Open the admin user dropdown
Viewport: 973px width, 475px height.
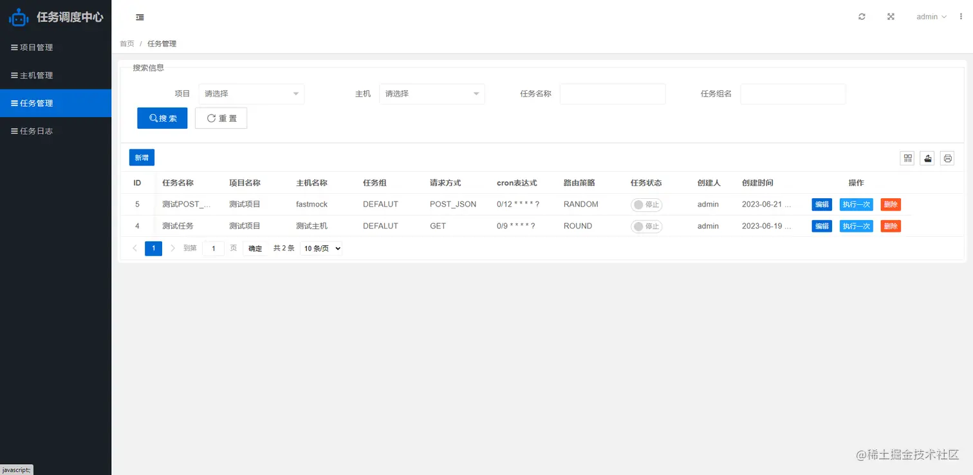pos(931,17)
